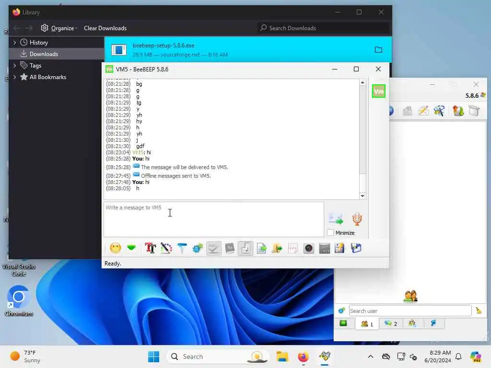Click the send folder yellow arrow icon
This screenshot has width=491, height=368.
coord(277,248)
